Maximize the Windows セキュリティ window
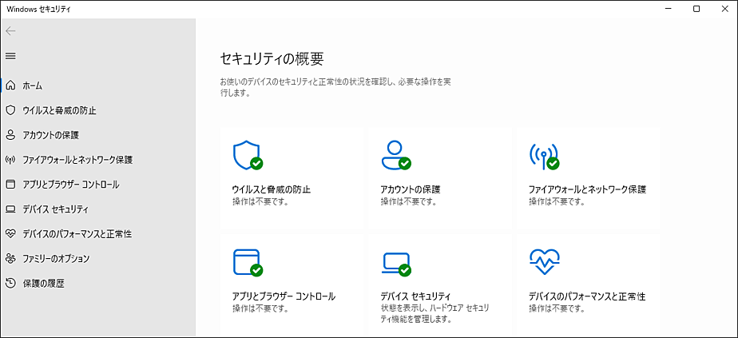Image resolution: width=738 pixels, height=338 pixels. coord(697,9)
